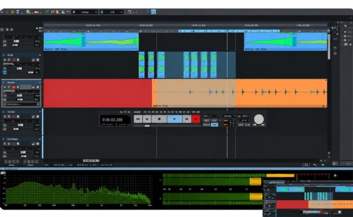The width and height of the screenshot is (353, 217).
Task: Open the Snare track gear settings
Action: pos(38,87)
